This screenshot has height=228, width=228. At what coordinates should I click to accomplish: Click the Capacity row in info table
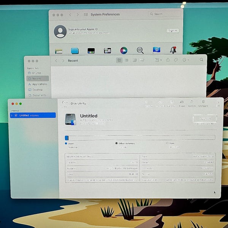pos(103,162)
